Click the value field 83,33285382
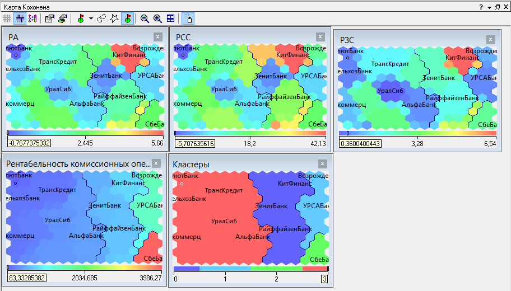 pyautogui.click(x=27, y=278)
